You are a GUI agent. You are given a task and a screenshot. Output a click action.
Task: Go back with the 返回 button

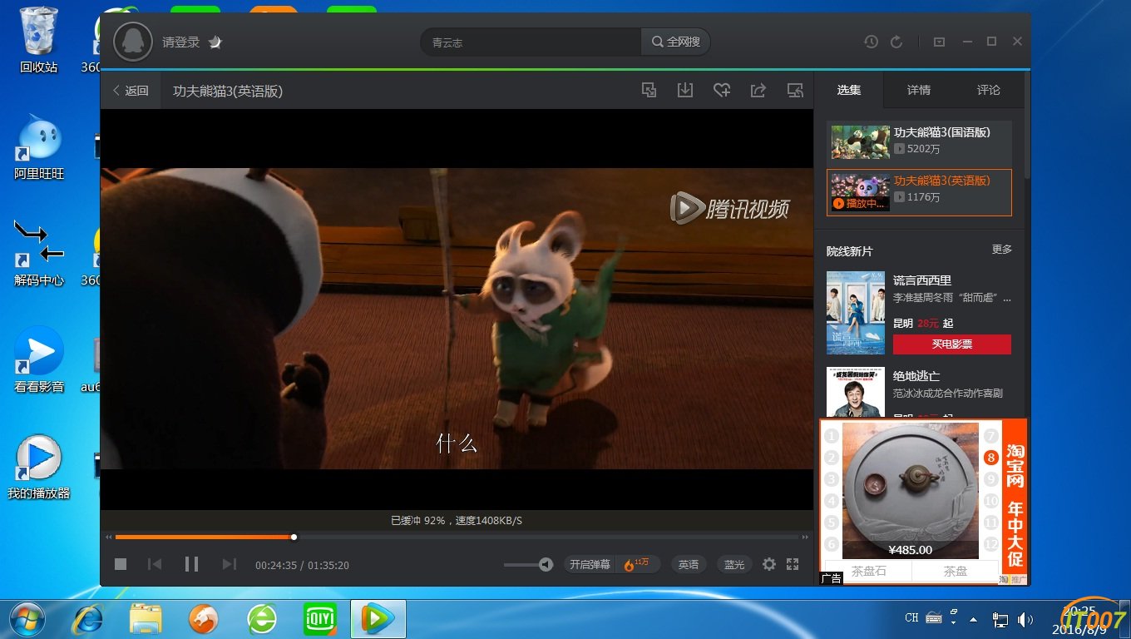tap(131, 91)
